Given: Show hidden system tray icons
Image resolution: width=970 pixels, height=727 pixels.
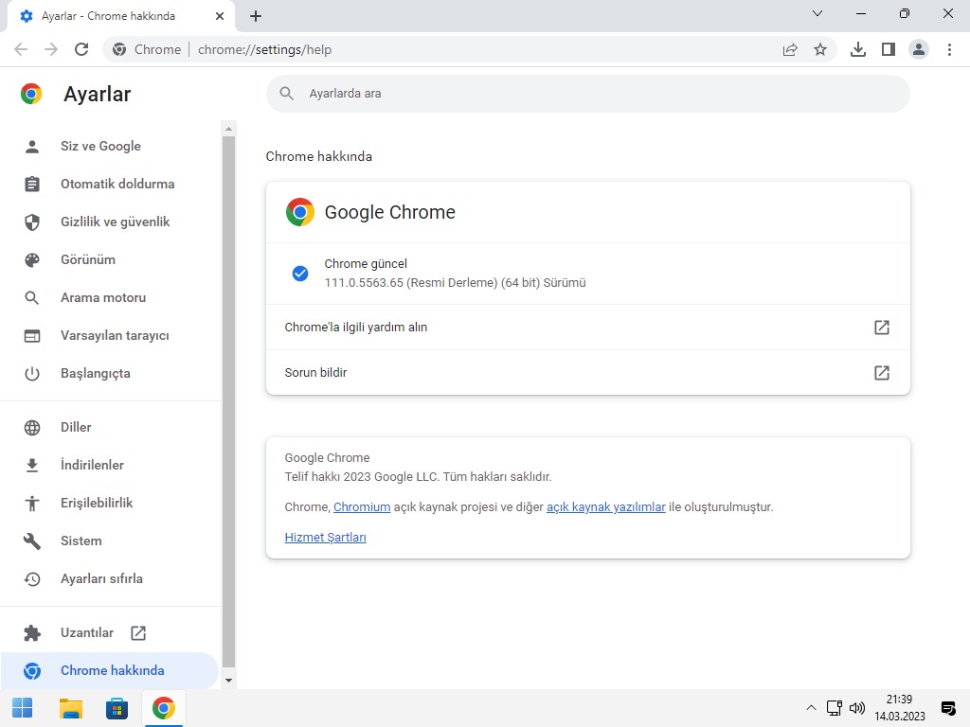Looking at the screenshot, I should pyautogui.click(x=811, y=708).
